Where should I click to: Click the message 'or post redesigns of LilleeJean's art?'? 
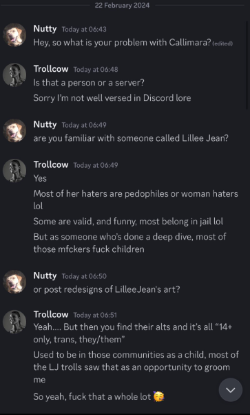click(107, 289)
